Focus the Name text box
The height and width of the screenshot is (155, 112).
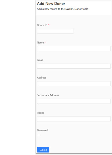[74, 49]
